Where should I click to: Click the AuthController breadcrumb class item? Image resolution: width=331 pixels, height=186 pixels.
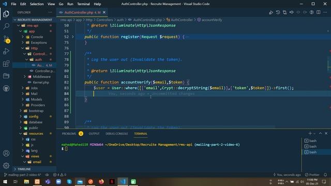click(x=182, y=20)
